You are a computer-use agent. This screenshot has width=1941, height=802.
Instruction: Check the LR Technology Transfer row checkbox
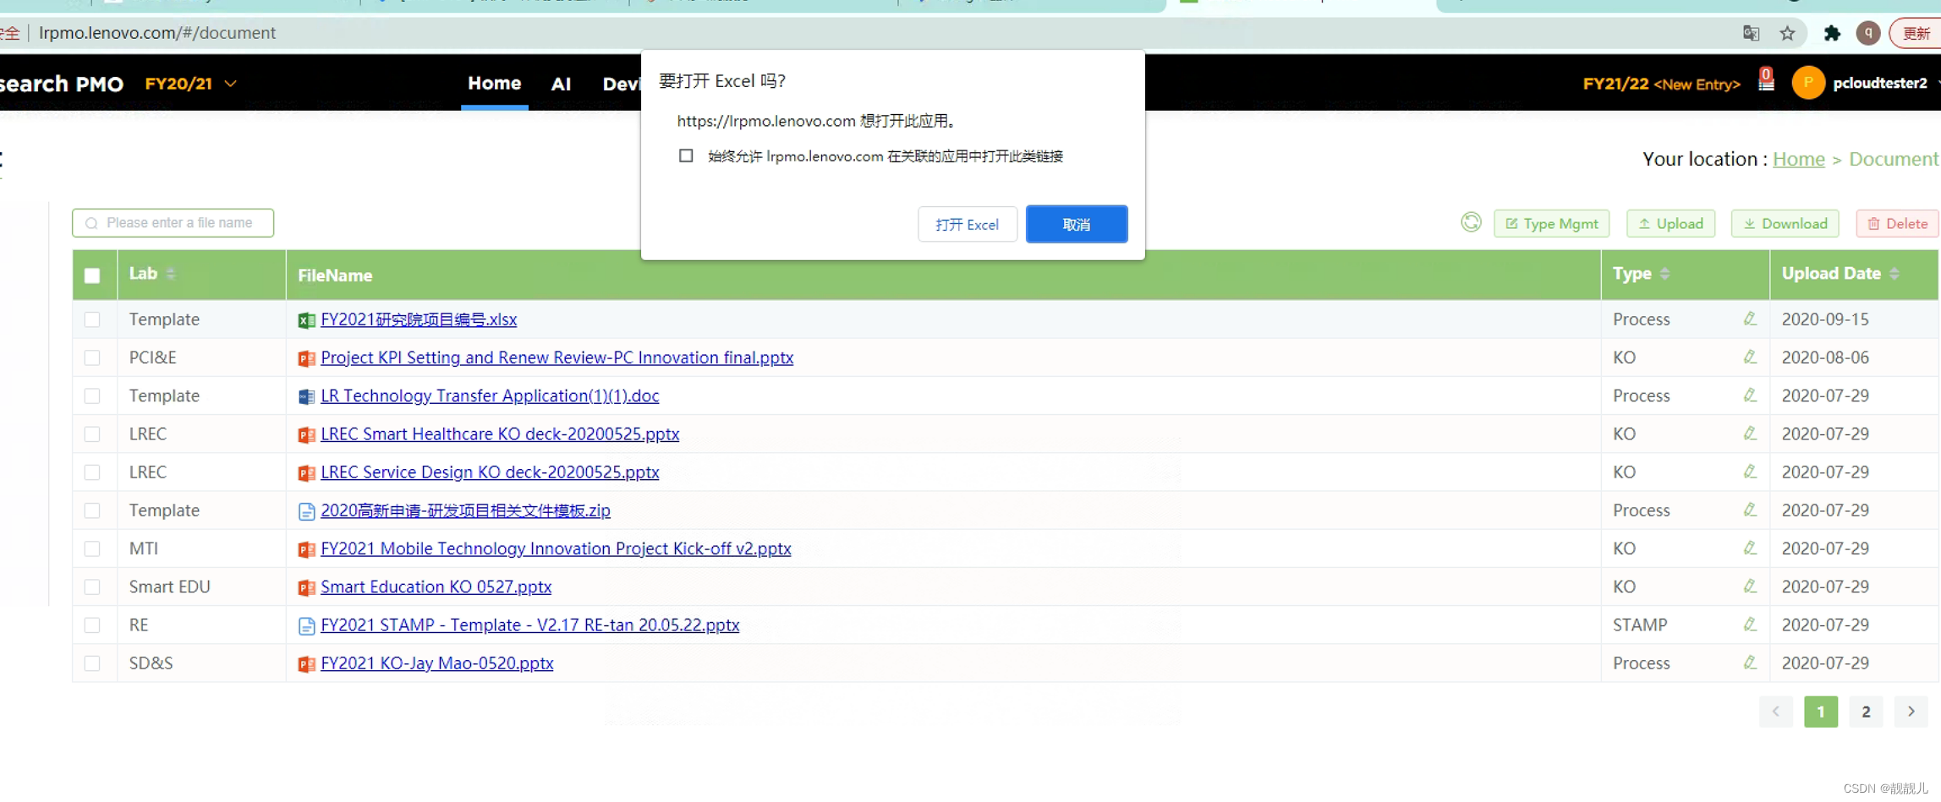pyautogui.click(x=92, y=396)
